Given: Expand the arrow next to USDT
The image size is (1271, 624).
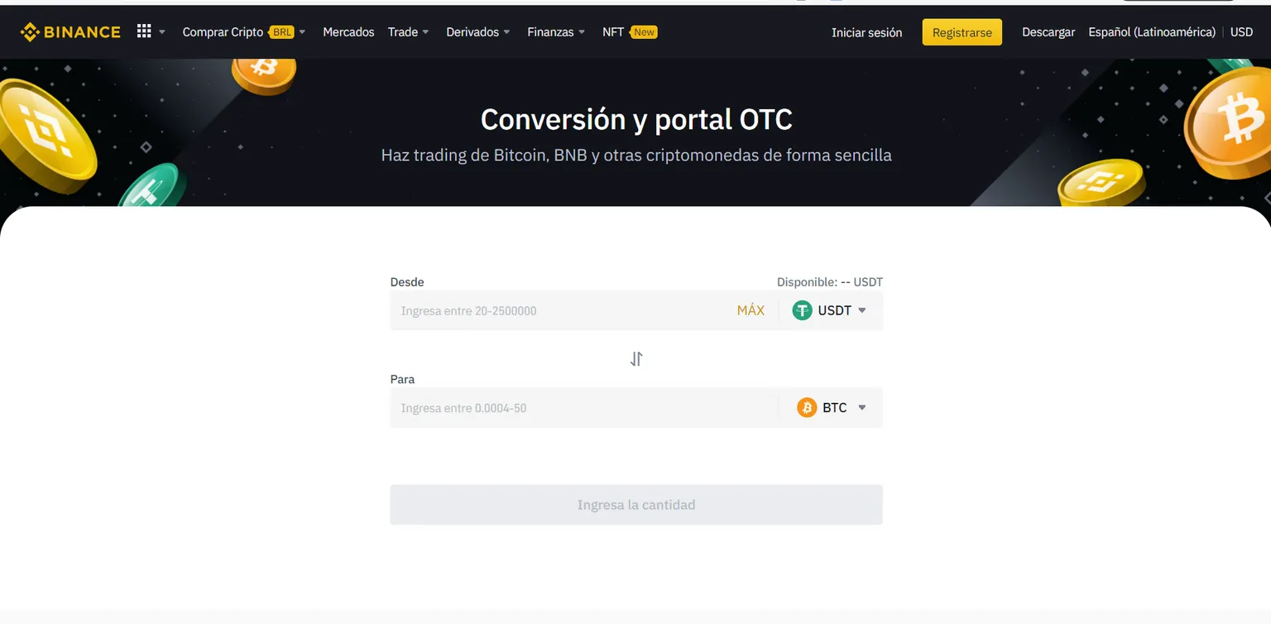Looking at the screenshot, I should (x=861, y=310).
